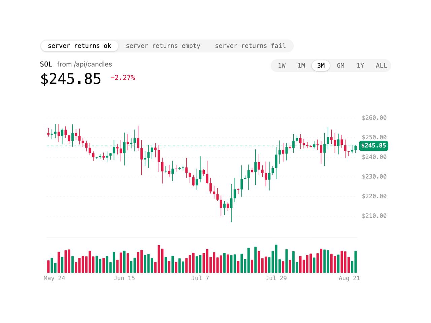Click the $240.00 axis label
The height and width of the screenshot is (323, 431).
[374, 157]
